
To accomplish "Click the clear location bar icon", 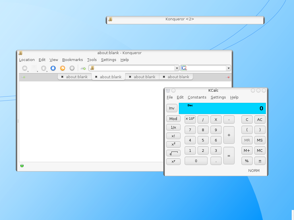I will tap(83, 68).
